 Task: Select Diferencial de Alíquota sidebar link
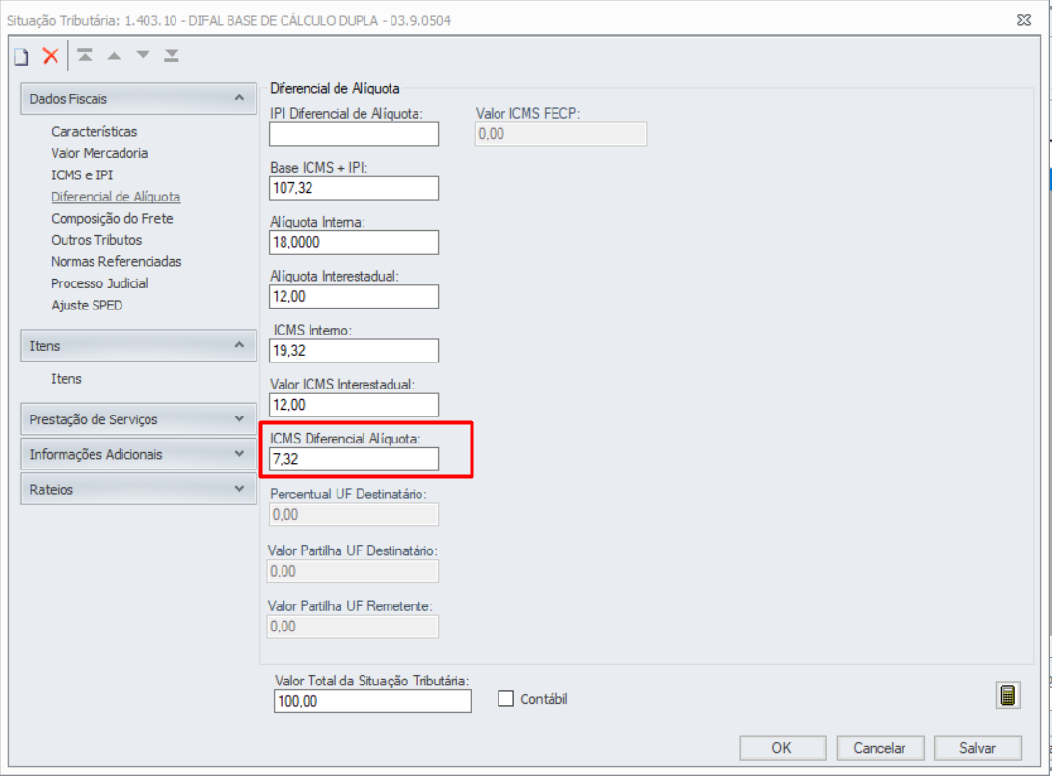(116, 197)
